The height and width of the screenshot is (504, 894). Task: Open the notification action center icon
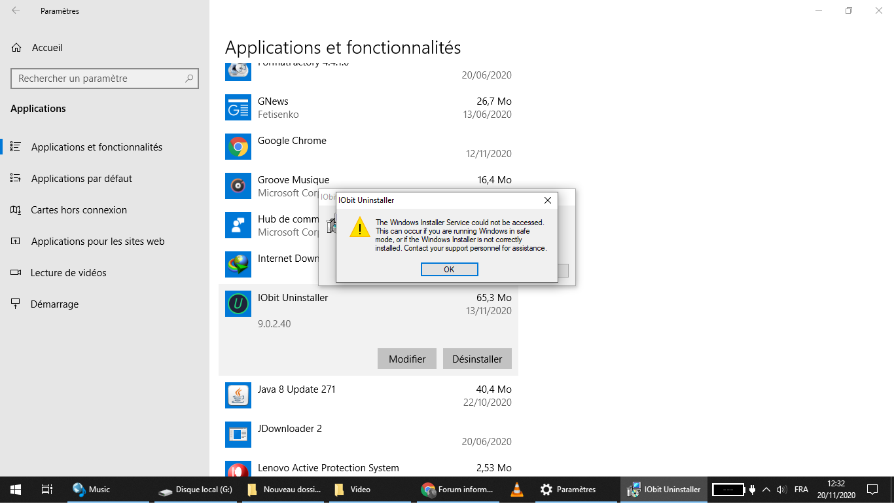pyautogui.click(x=872, y=490)
